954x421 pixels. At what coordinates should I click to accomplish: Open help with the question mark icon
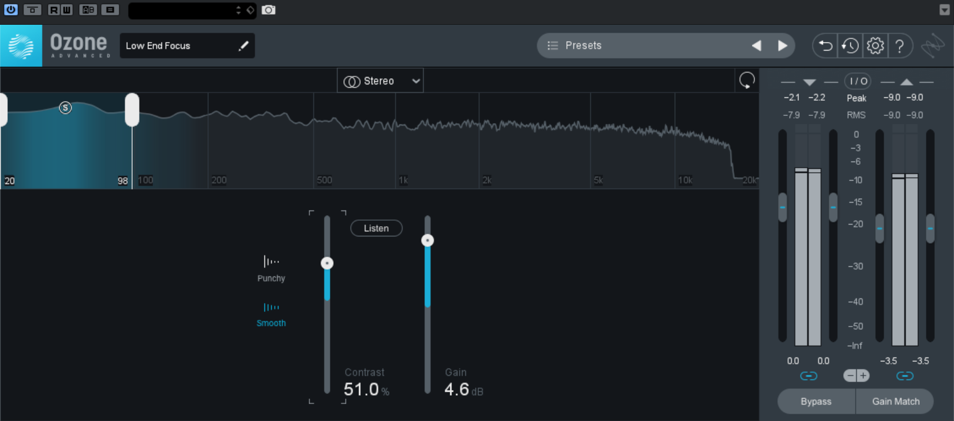click(899, 46)
